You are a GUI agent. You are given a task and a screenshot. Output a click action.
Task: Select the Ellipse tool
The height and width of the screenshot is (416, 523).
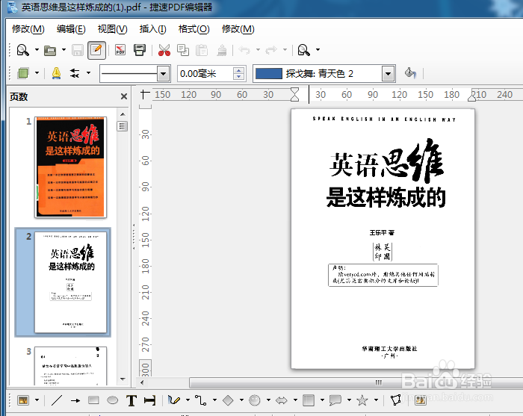(x=112, y=400)
